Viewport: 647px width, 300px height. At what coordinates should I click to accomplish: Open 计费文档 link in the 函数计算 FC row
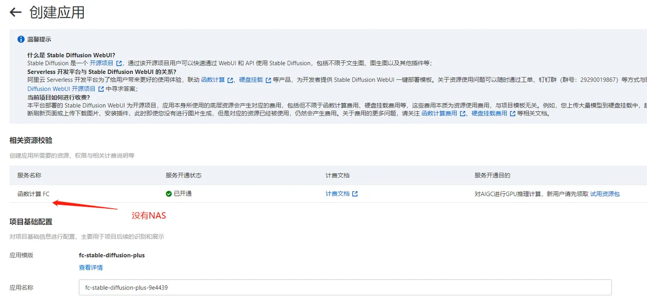pos(337,194)
